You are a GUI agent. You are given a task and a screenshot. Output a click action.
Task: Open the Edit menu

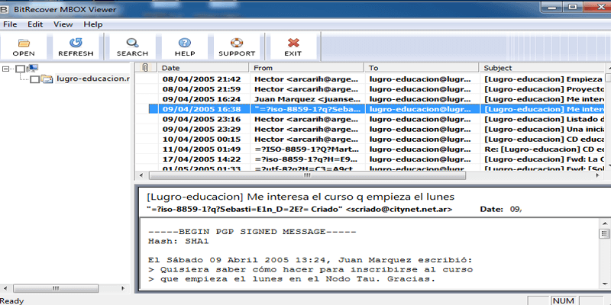(35, 24)
